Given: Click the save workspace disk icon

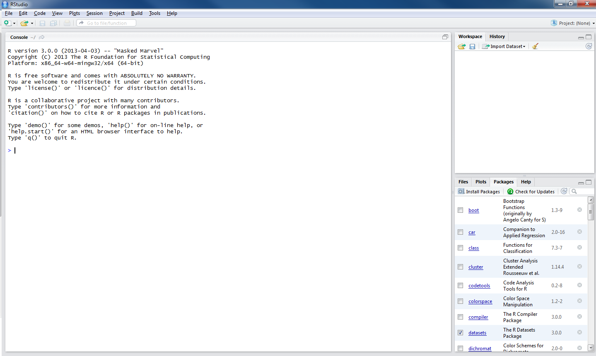Looking at the screenshot, I should coord(472,46).
